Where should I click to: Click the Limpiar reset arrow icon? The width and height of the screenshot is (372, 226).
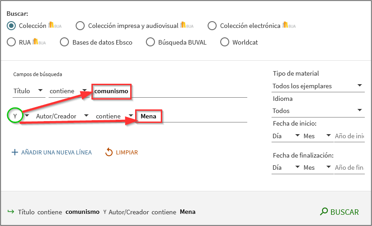pyautogui.click(x=109, y=153)
